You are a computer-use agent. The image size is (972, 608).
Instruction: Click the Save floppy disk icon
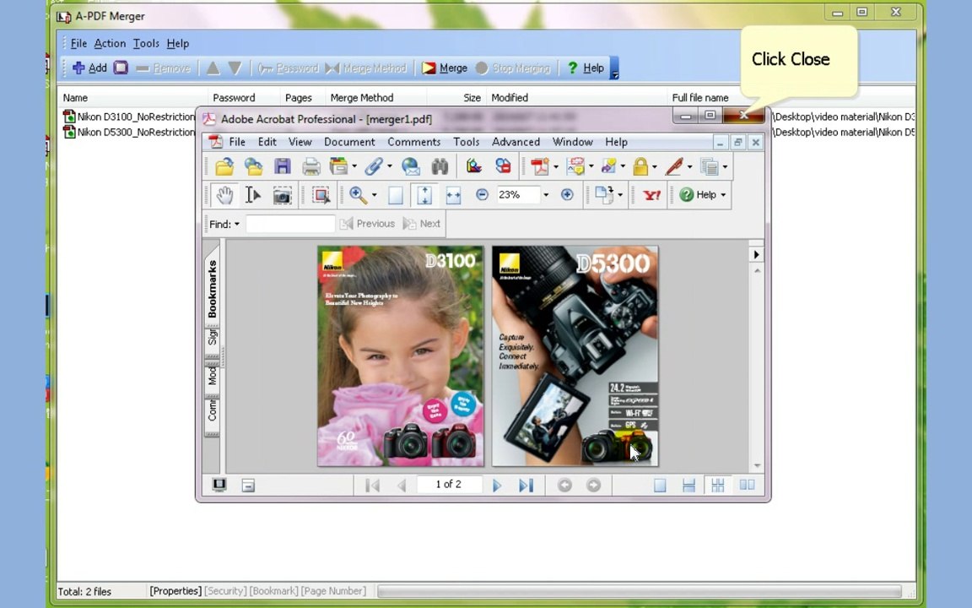[283, 166]
